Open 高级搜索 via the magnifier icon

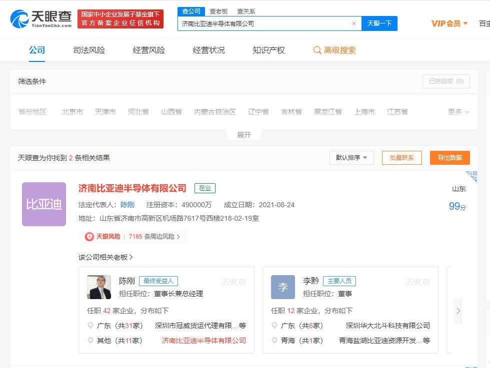click(317, 50)
